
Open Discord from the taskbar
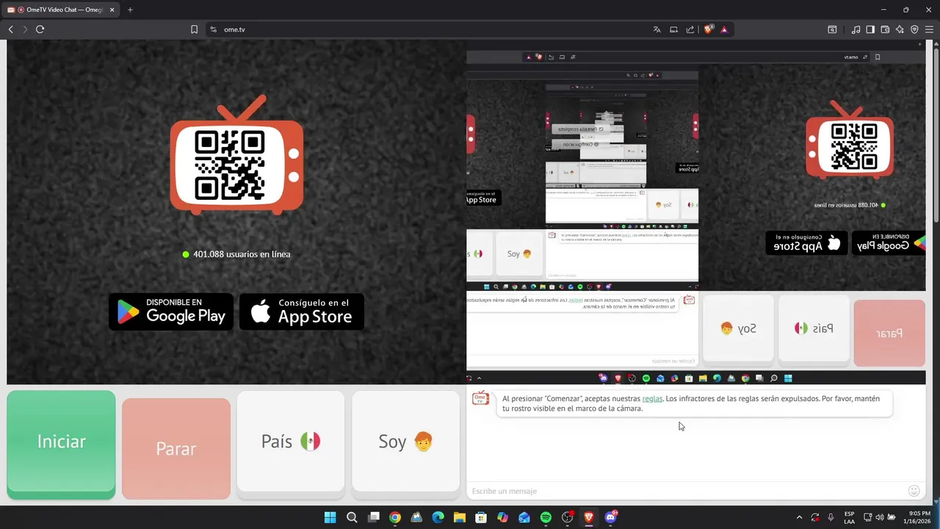pyautogui.click(x=610, y=517)
